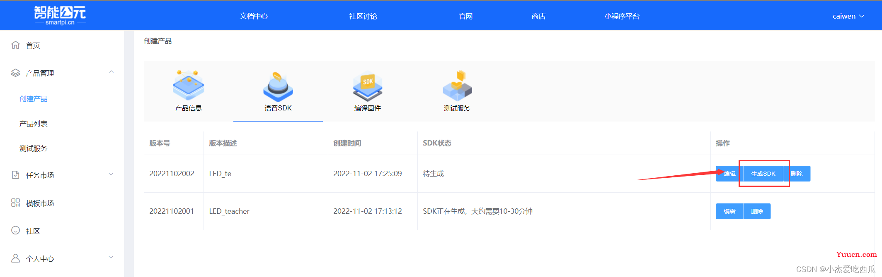This screenshot has width=882, height=277.
Task: Expand the 任务市场 menu chevron
Action: (111, 174)
